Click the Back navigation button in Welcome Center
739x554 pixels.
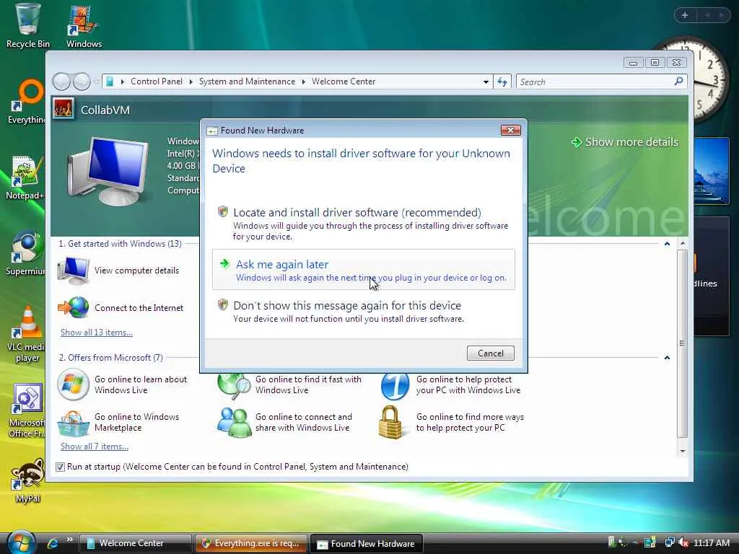[61, 82]
